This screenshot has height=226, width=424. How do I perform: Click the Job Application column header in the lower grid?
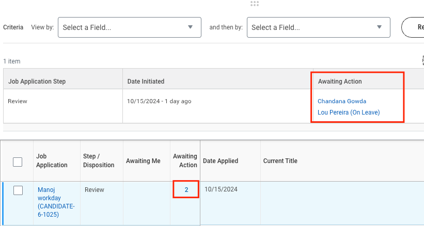click(x=52, y=160)
